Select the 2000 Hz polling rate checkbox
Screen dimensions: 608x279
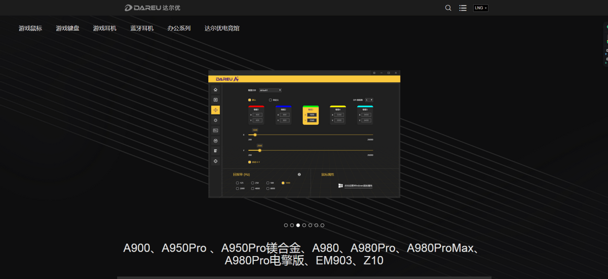click(237, 189)
